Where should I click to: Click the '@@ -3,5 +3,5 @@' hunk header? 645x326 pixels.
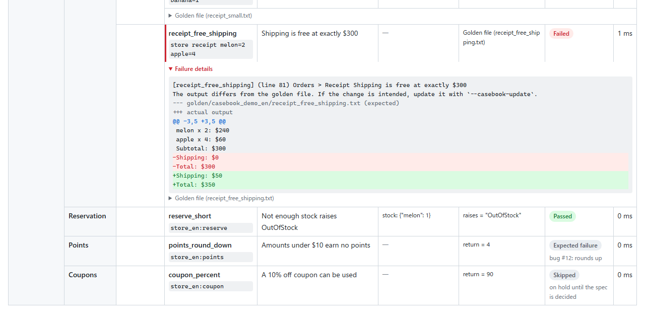click(199, 121)
